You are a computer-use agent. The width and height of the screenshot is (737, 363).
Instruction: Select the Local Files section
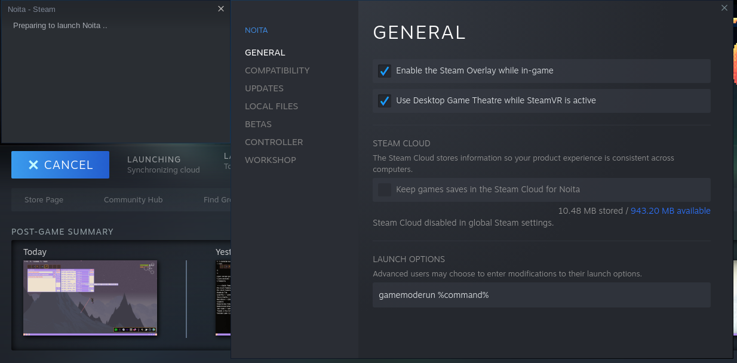click(271, 106)
